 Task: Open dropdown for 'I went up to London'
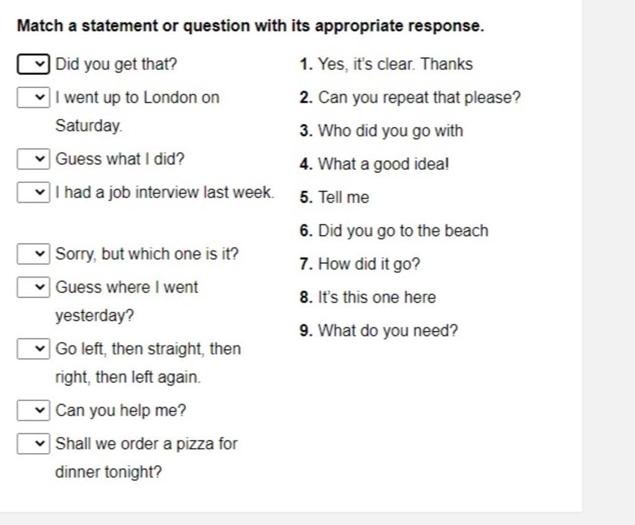[33, 97]
